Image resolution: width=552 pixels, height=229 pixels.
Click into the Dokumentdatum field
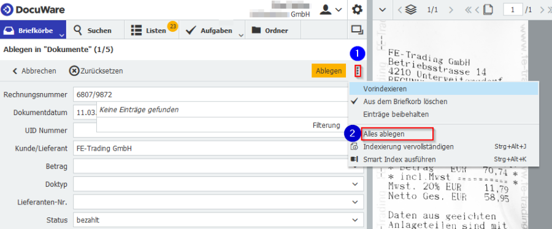pyautogui.click(x=85, y=113)
